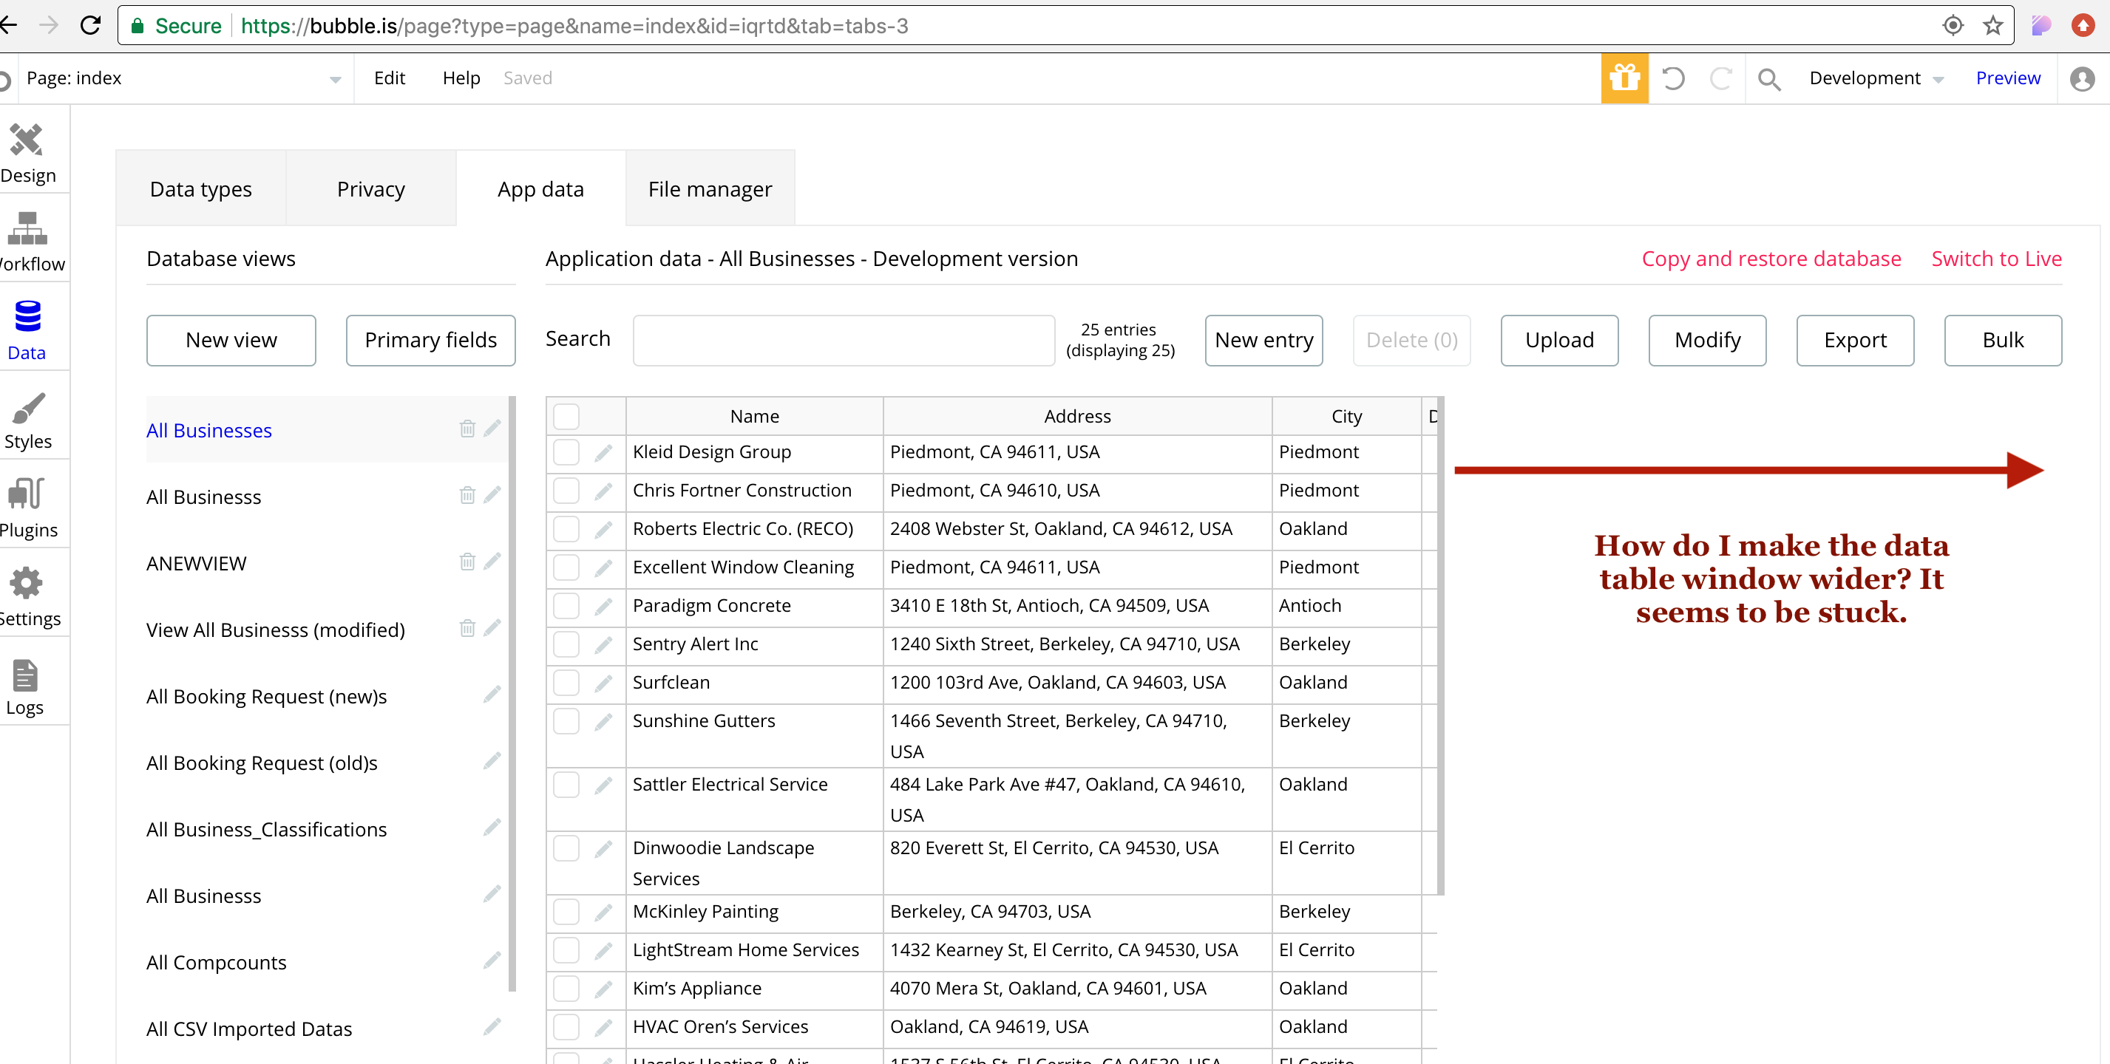Click into the Search input field
The height and width of the screenshot is (1064, 2110).
[843, 340]
